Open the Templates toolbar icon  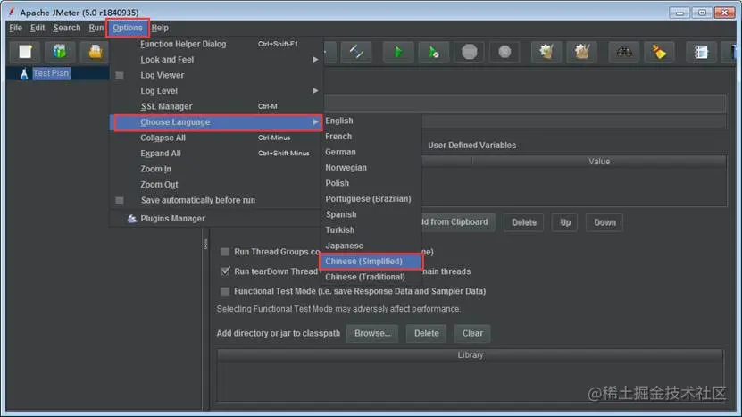pos(60,52)
